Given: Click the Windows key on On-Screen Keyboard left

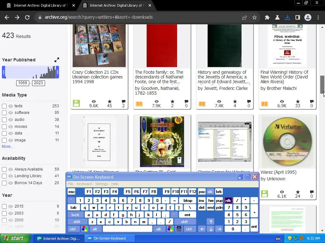Looking at the screenshot, I should tap(84, 229).
